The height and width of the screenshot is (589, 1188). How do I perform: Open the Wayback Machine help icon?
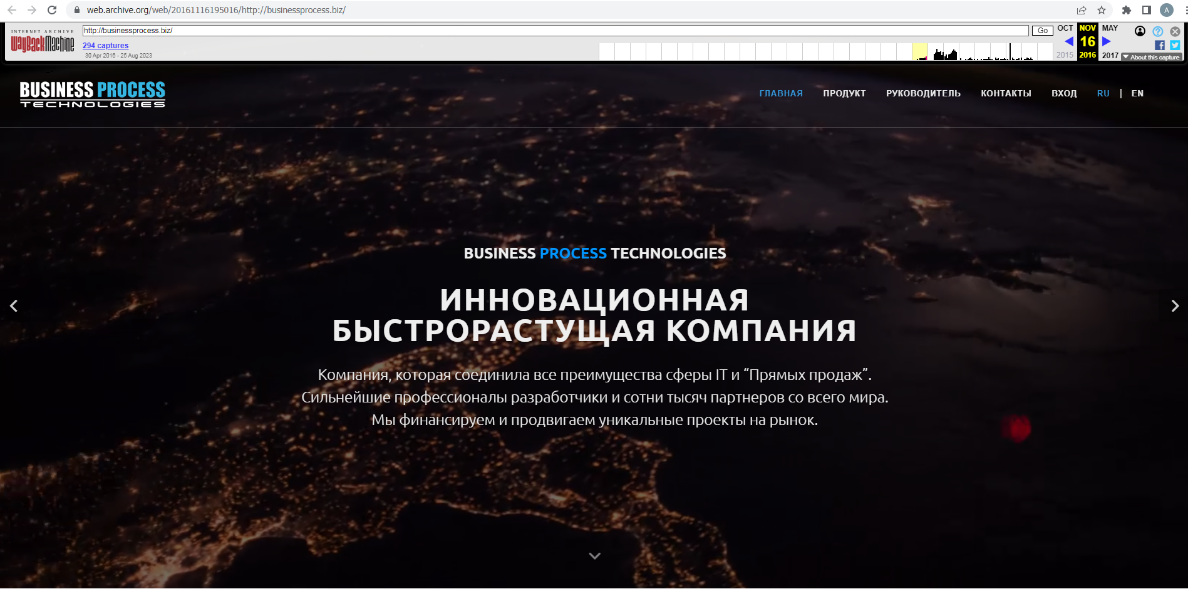coord(1157,31)
